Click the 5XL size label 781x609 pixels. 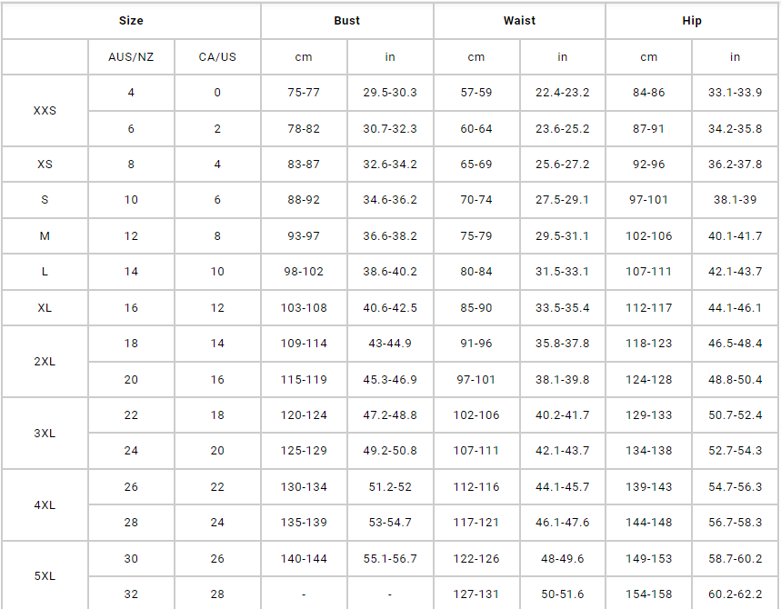click(x=45, y=576)
